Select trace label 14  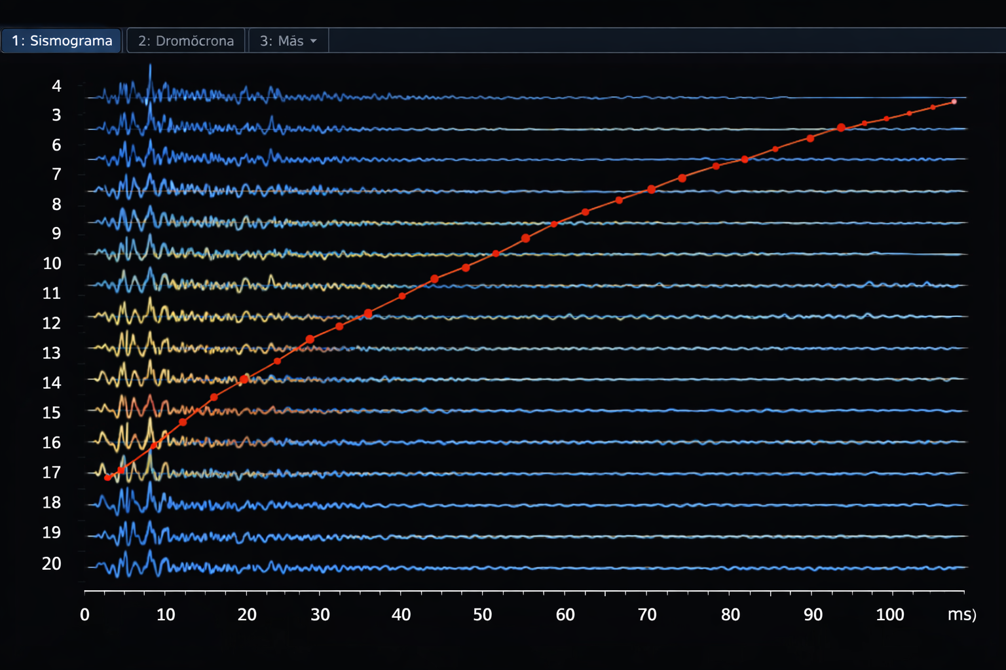coord(52,382)
